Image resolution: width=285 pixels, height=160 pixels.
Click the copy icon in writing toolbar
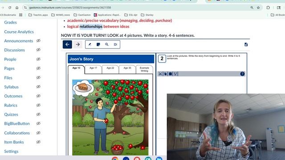pyautogui.click(x=165, y=74)
